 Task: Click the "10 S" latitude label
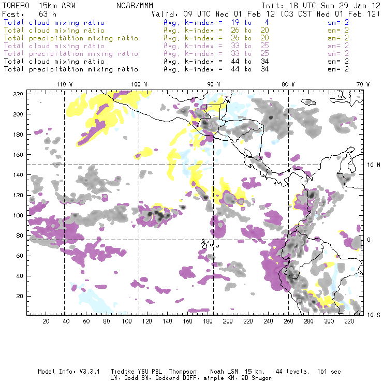pyautogui.click(x=374, y=315)
